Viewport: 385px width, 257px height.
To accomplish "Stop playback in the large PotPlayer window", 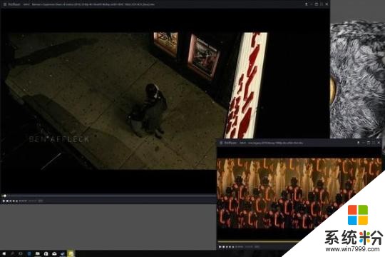I will pyautogui.click(x=7, y=201).
